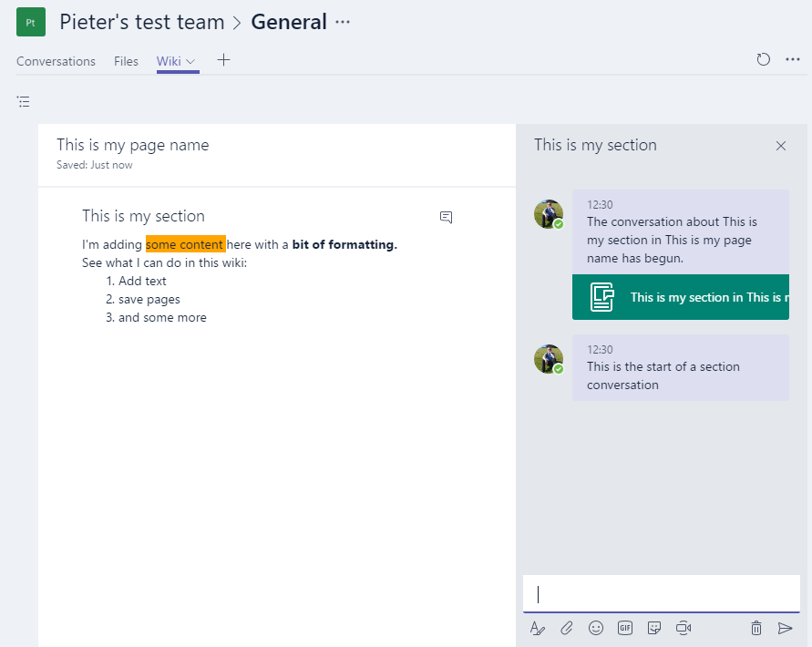812x647 pixels.
Task: Open the GIF picker
Action: [625, 629]
